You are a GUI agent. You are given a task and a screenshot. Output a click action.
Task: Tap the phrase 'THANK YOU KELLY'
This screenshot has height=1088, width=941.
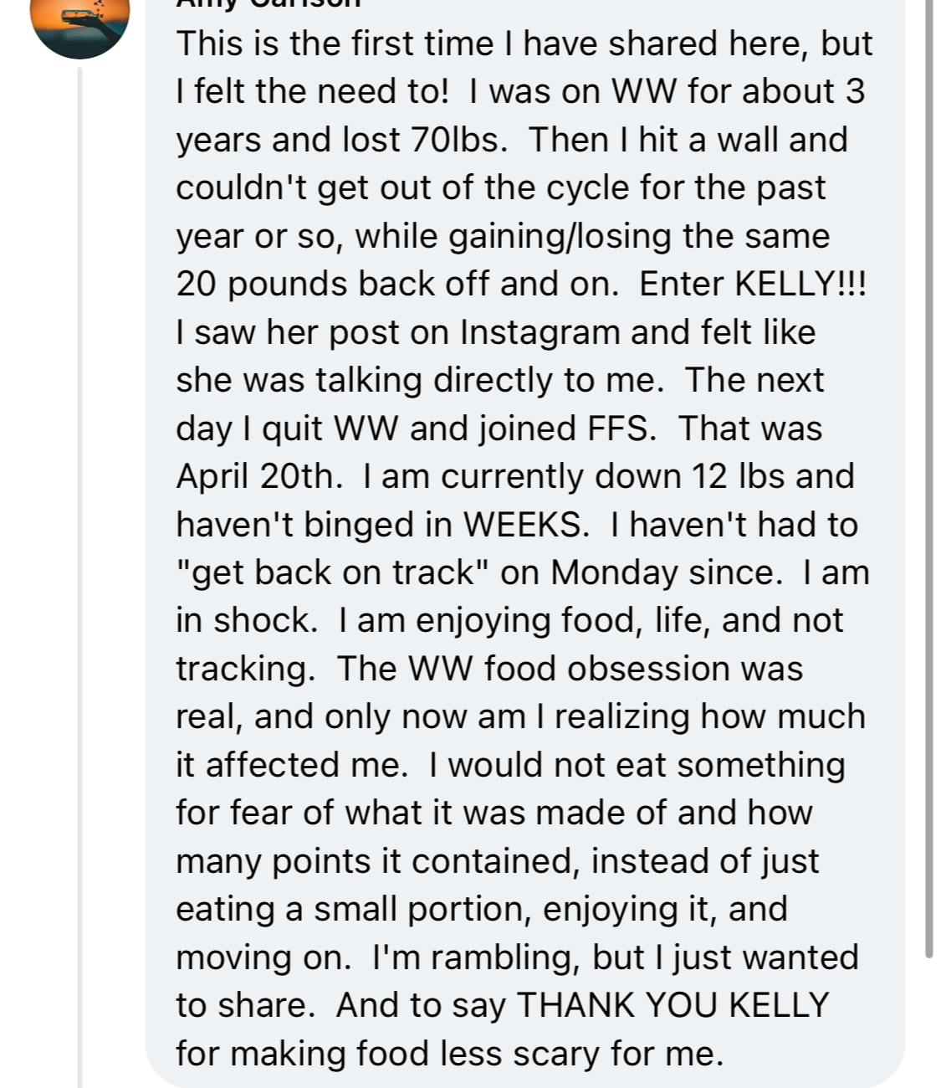tap(673, 1004)
